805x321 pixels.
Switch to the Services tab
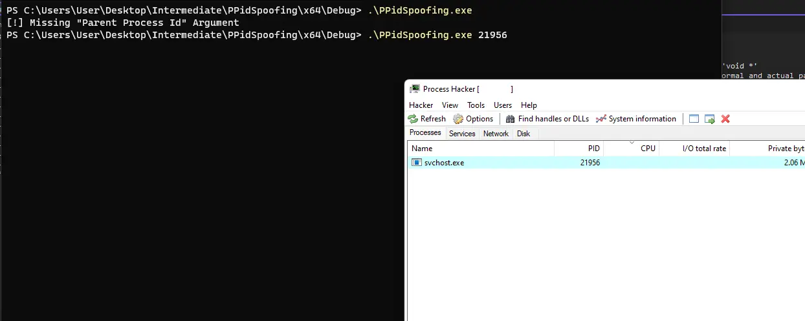(462, 134)
